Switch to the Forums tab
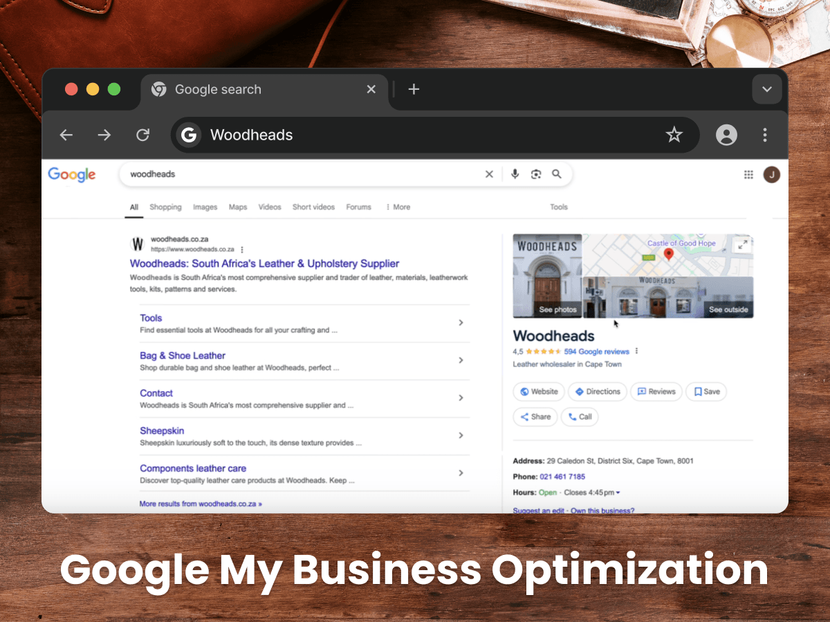The width and height of the screenshot is (830, 622). tap(358, 207)
